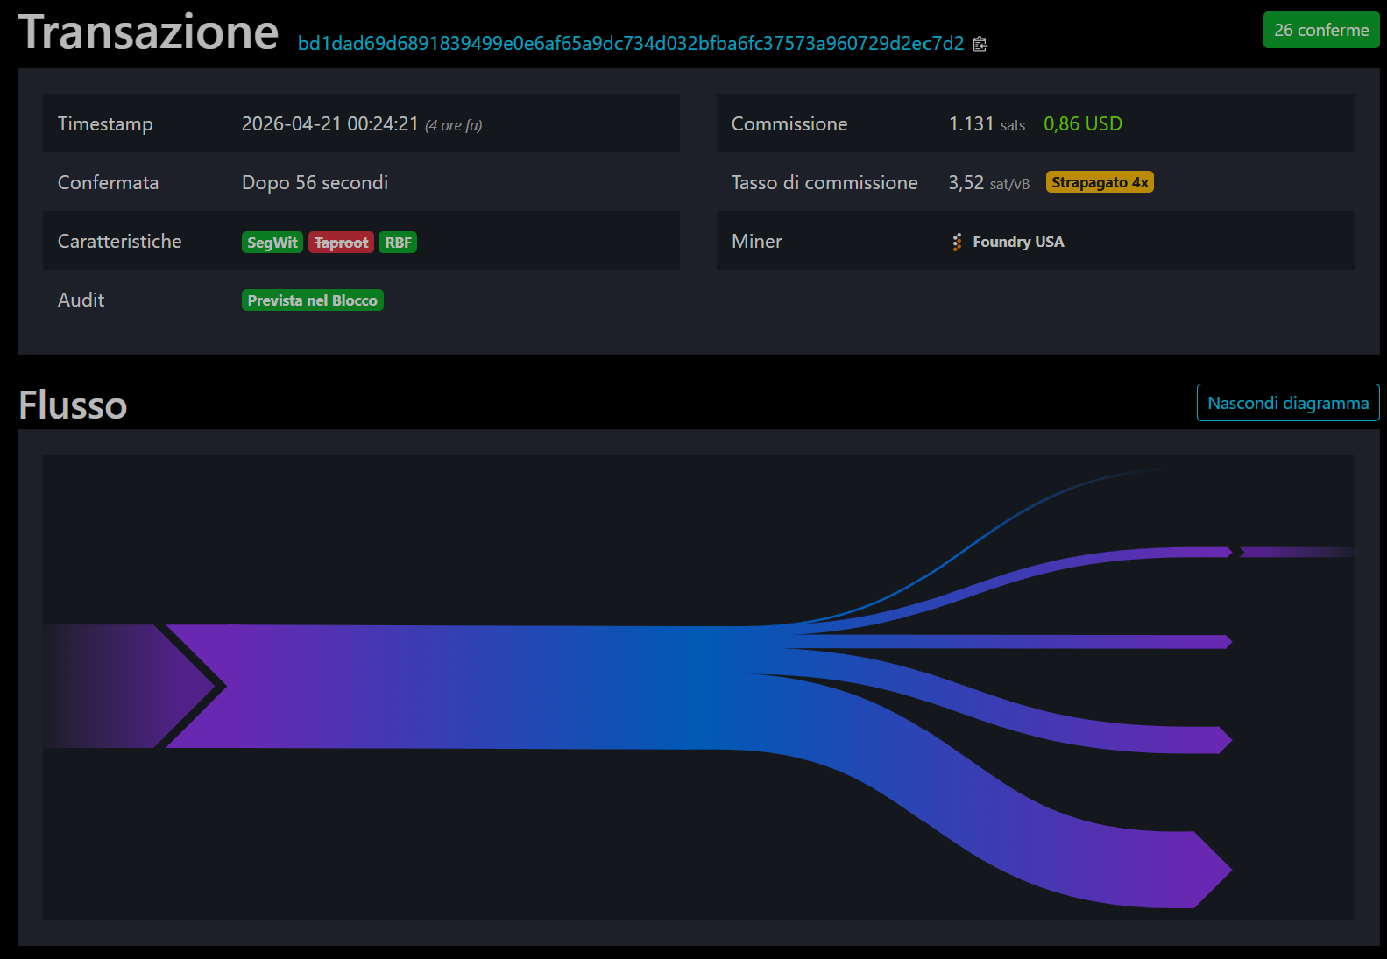Click the Flusso section heading
This screenshot has height=959, width=1387.
pyautogui.click(x=74, y=405)
